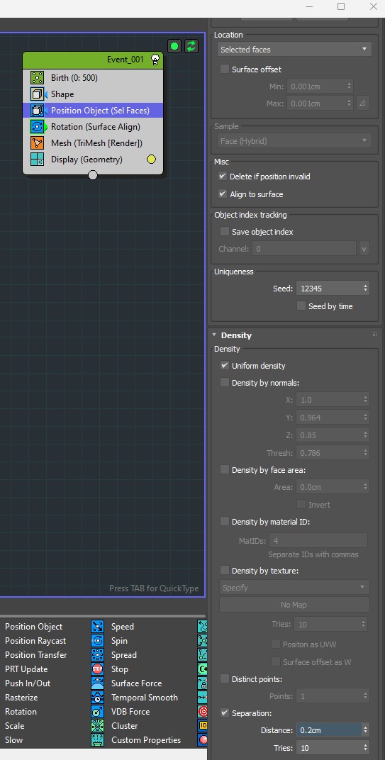This screenshot has width=385, height=760.
Task: Click the No Map button
Action: point(294,605)
